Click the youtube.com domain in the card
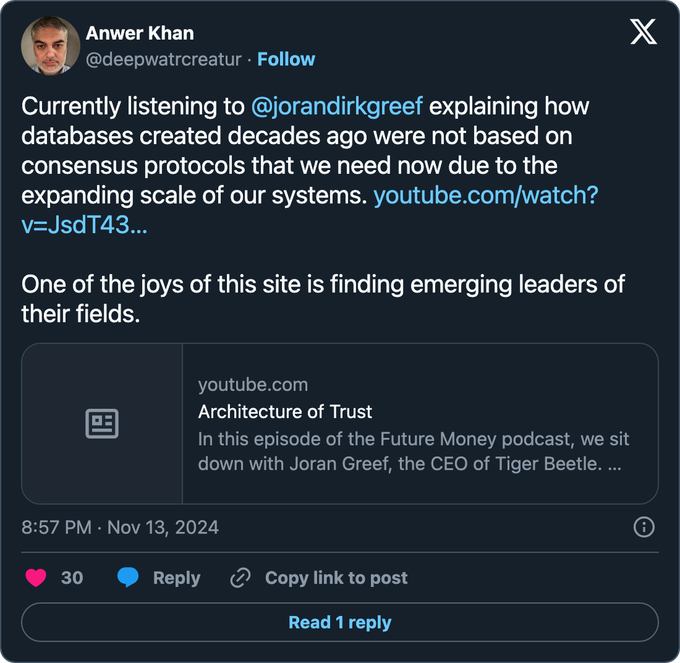The width and height of the screenshot is (680, 663). (x=253, y=385)
